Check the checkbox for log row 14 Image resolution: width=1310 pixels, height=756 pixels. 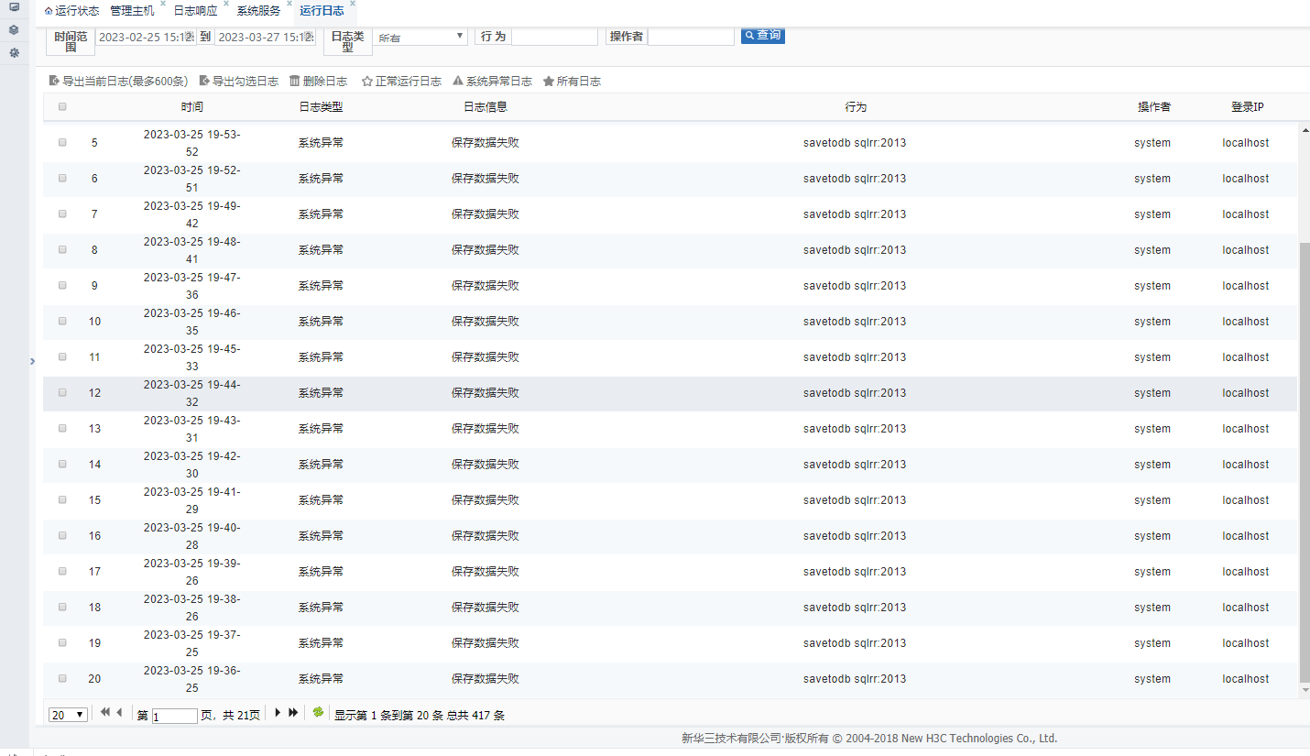pos(62,464)
